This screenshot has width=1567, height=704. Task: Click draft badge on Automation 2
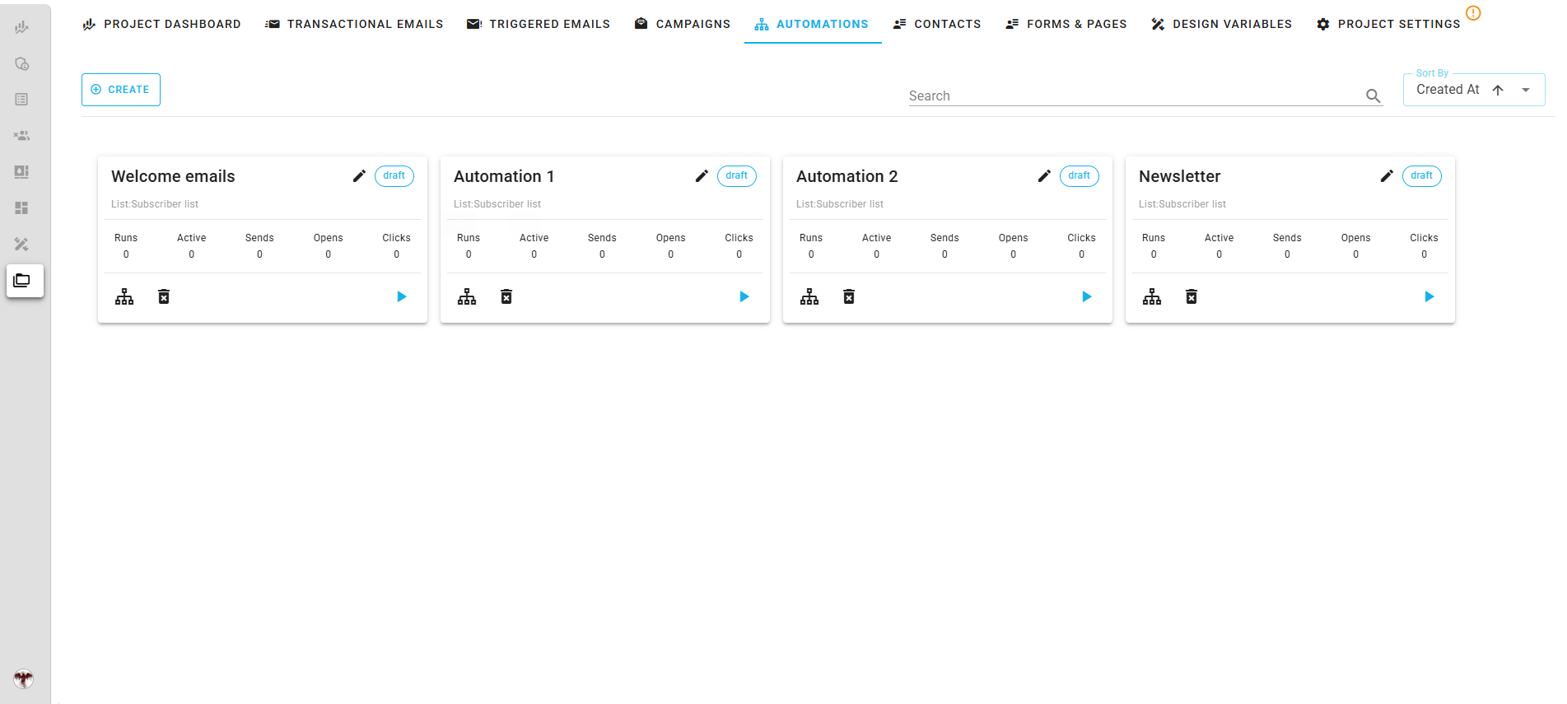1080,176
